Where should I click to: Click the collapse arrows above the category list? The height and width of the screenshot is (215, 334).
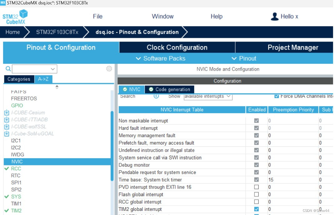[x=57, y=87]
